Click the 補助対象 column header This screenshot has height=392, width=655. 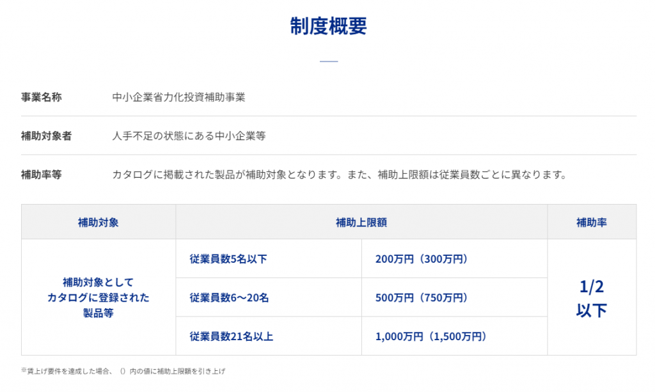(99, 222)
